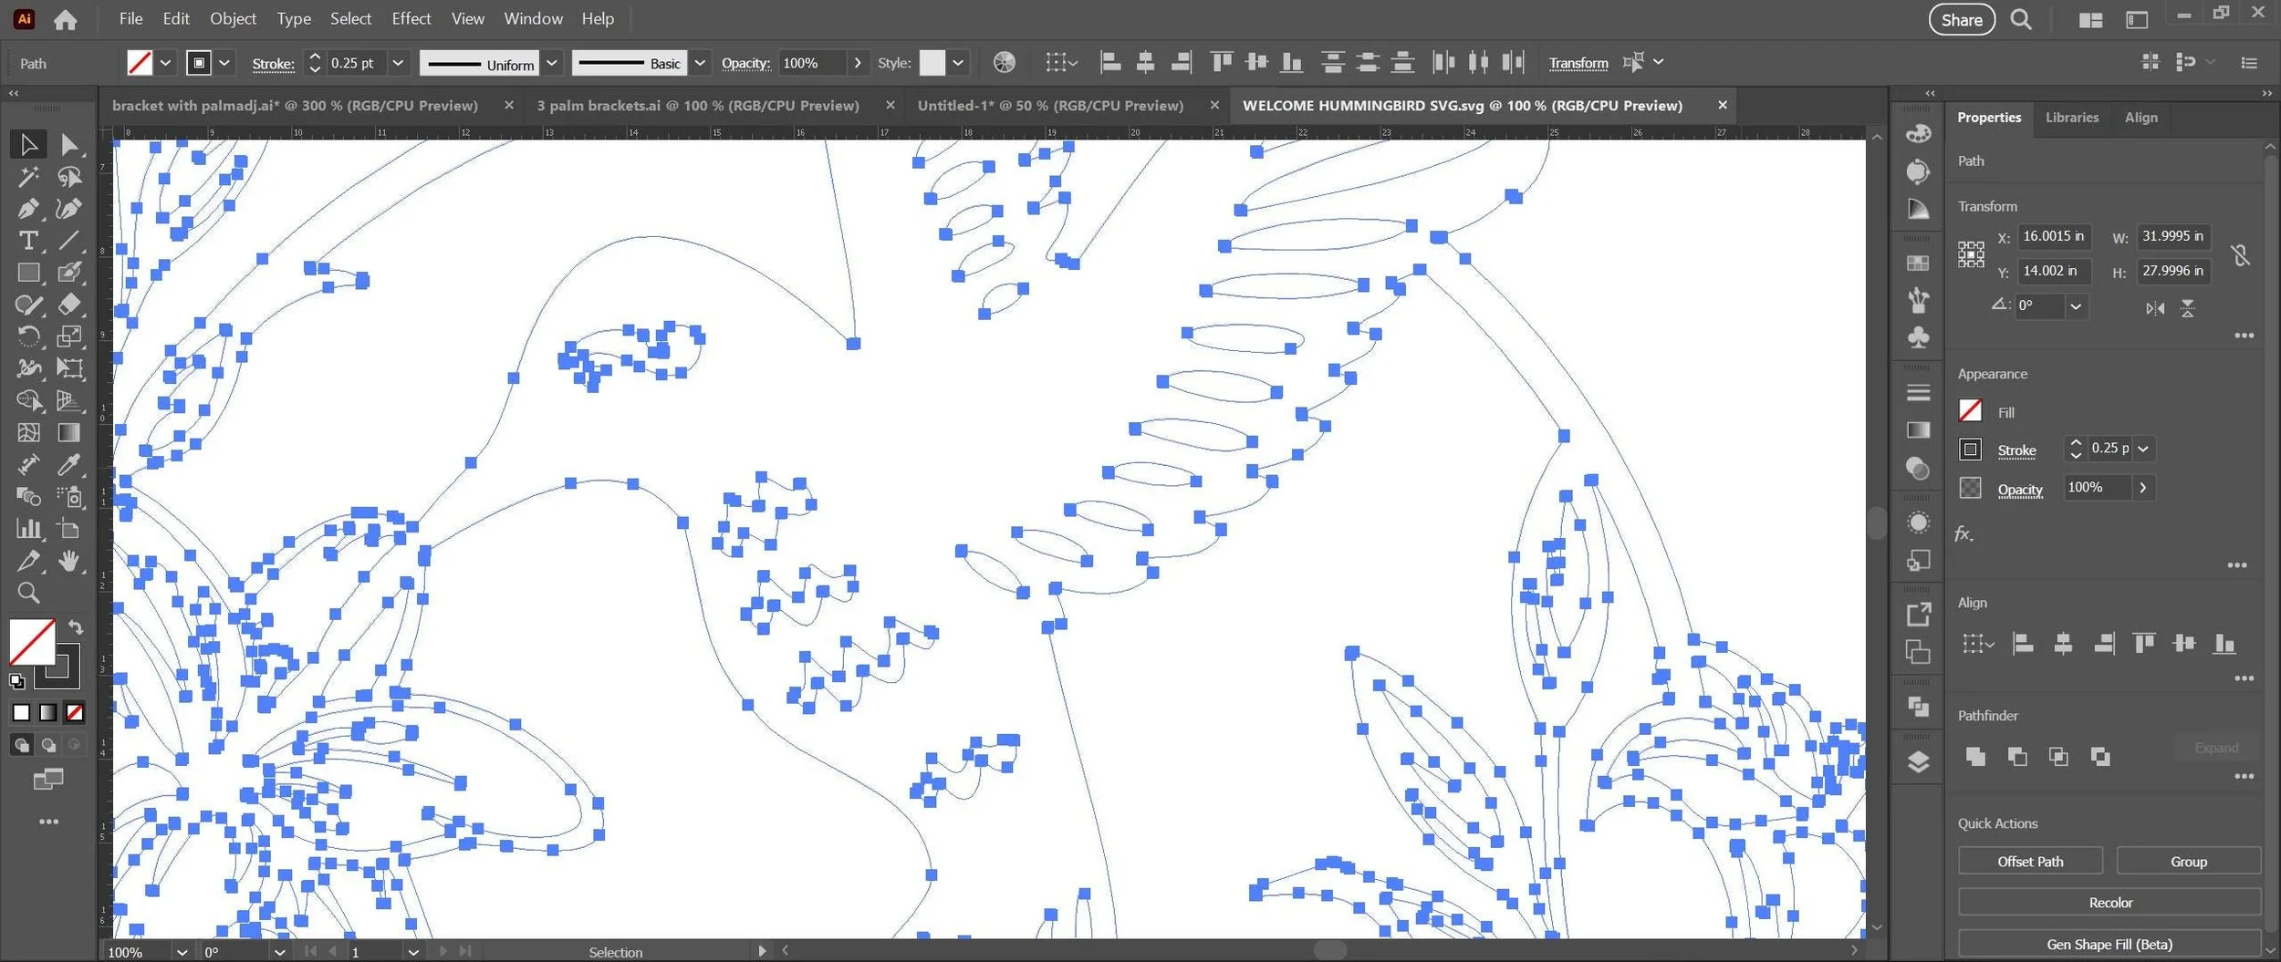The height and width of the screenshot is (962, 2281).
Task: Open the Object menu
Action: pyautogui.click(x=233, y=18)
